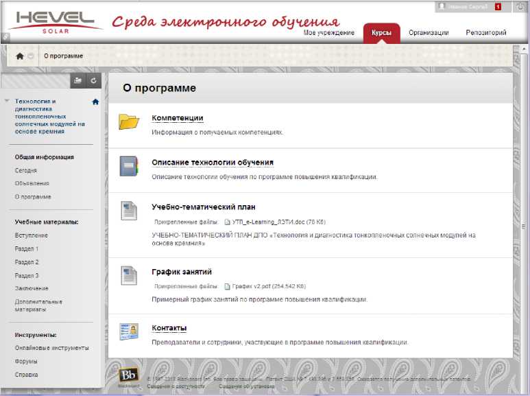Screen dimensions: 530x396
Task: Click the vertical scrollbar up arrow
Action: 524,49
